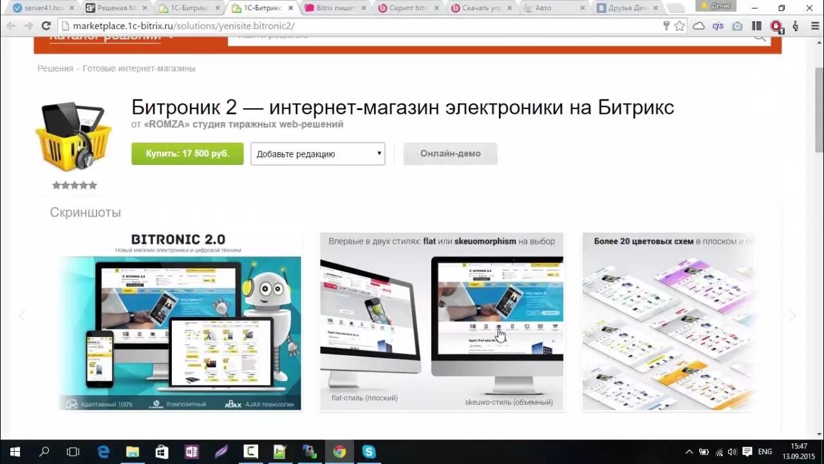
Task: Click the green 'Купить: 17 500 руб.' button
Action: tap(187, 154)
